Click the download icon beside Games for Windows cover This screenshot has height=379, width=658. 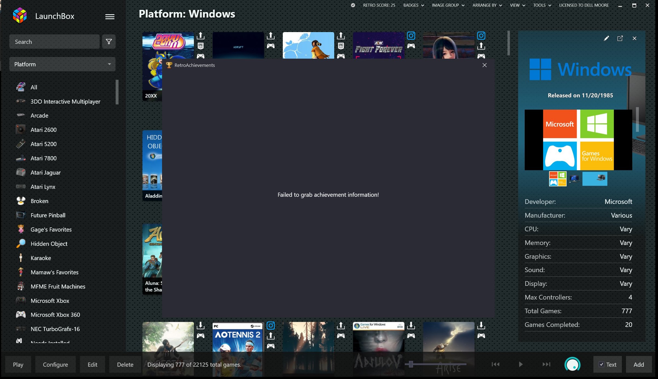click(x=411, y=326)
